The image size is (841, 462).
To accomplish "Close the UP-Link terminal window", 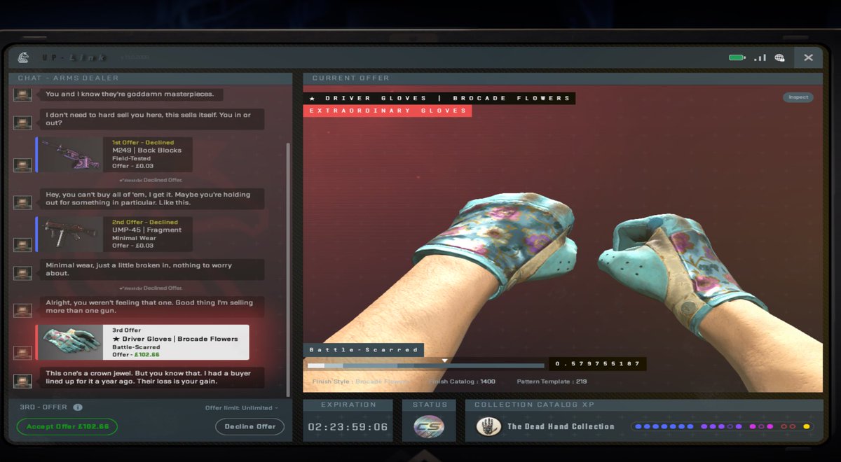I will 808,57.
